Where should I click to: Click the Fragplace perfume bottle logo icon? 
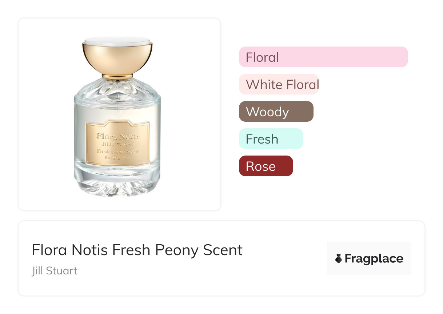pyautogui.click(x=339, y=258)
